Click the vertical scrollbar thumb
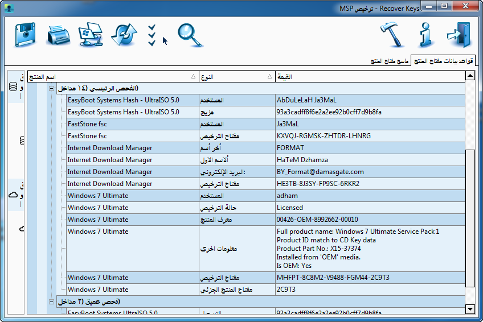 (x=470, y=218)
